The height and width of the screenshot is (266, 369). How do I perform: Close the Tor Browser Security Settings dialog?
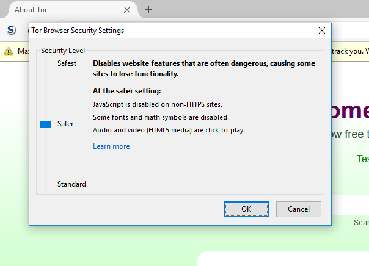322,30
